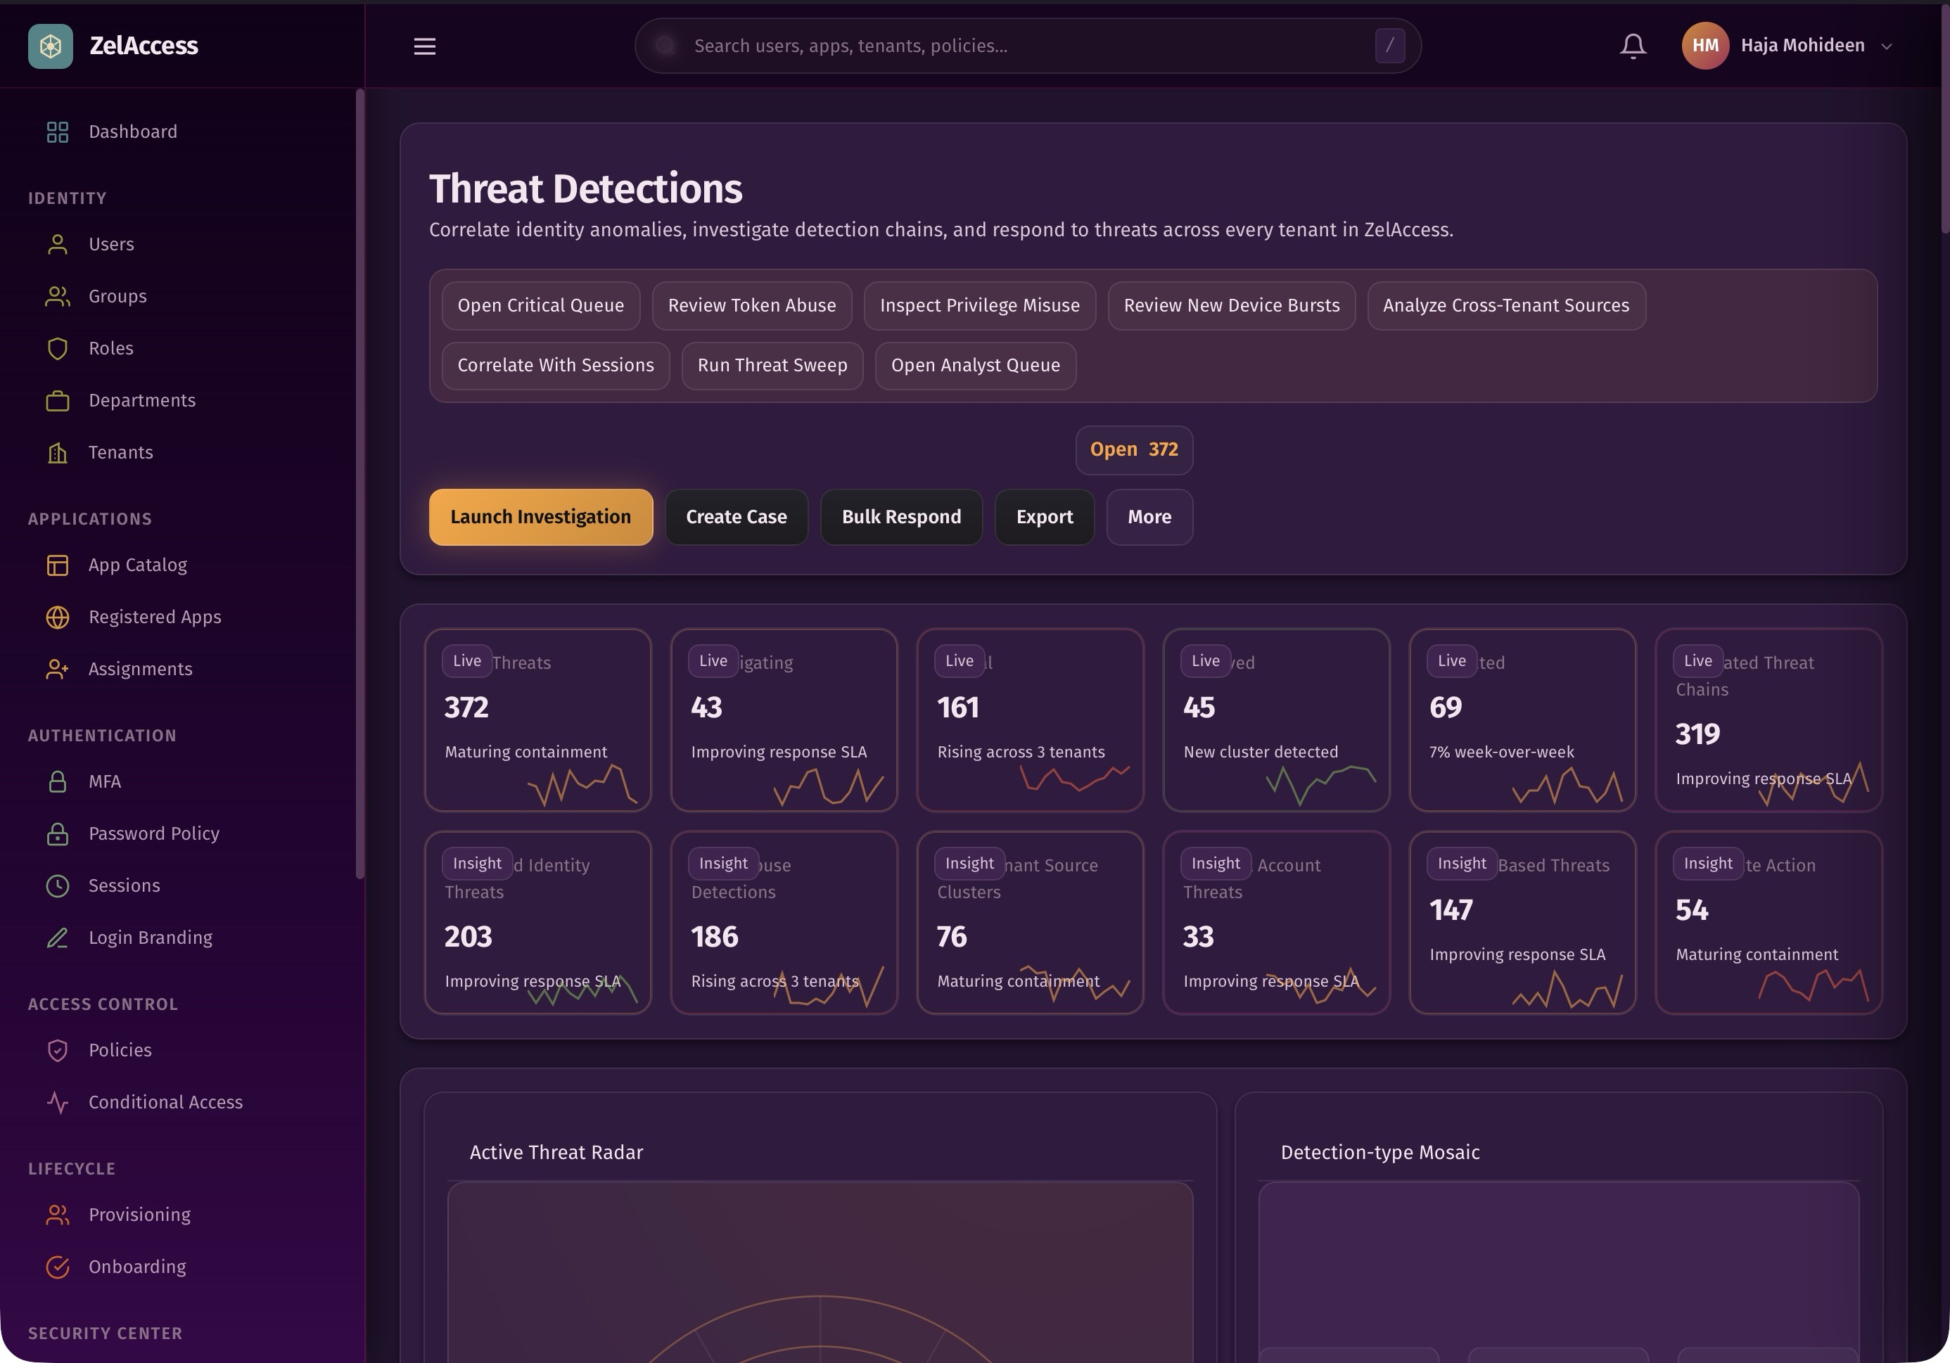The height and width of the screenshot is (1363, 1950).
Task: Click the Sessions clock icon
Action: 57,885
